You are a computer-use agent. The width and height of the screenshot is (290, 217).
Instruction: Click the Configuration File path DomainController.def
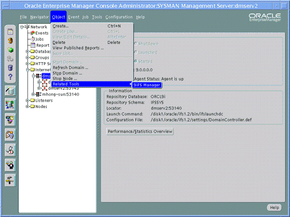tap(201, 120)
